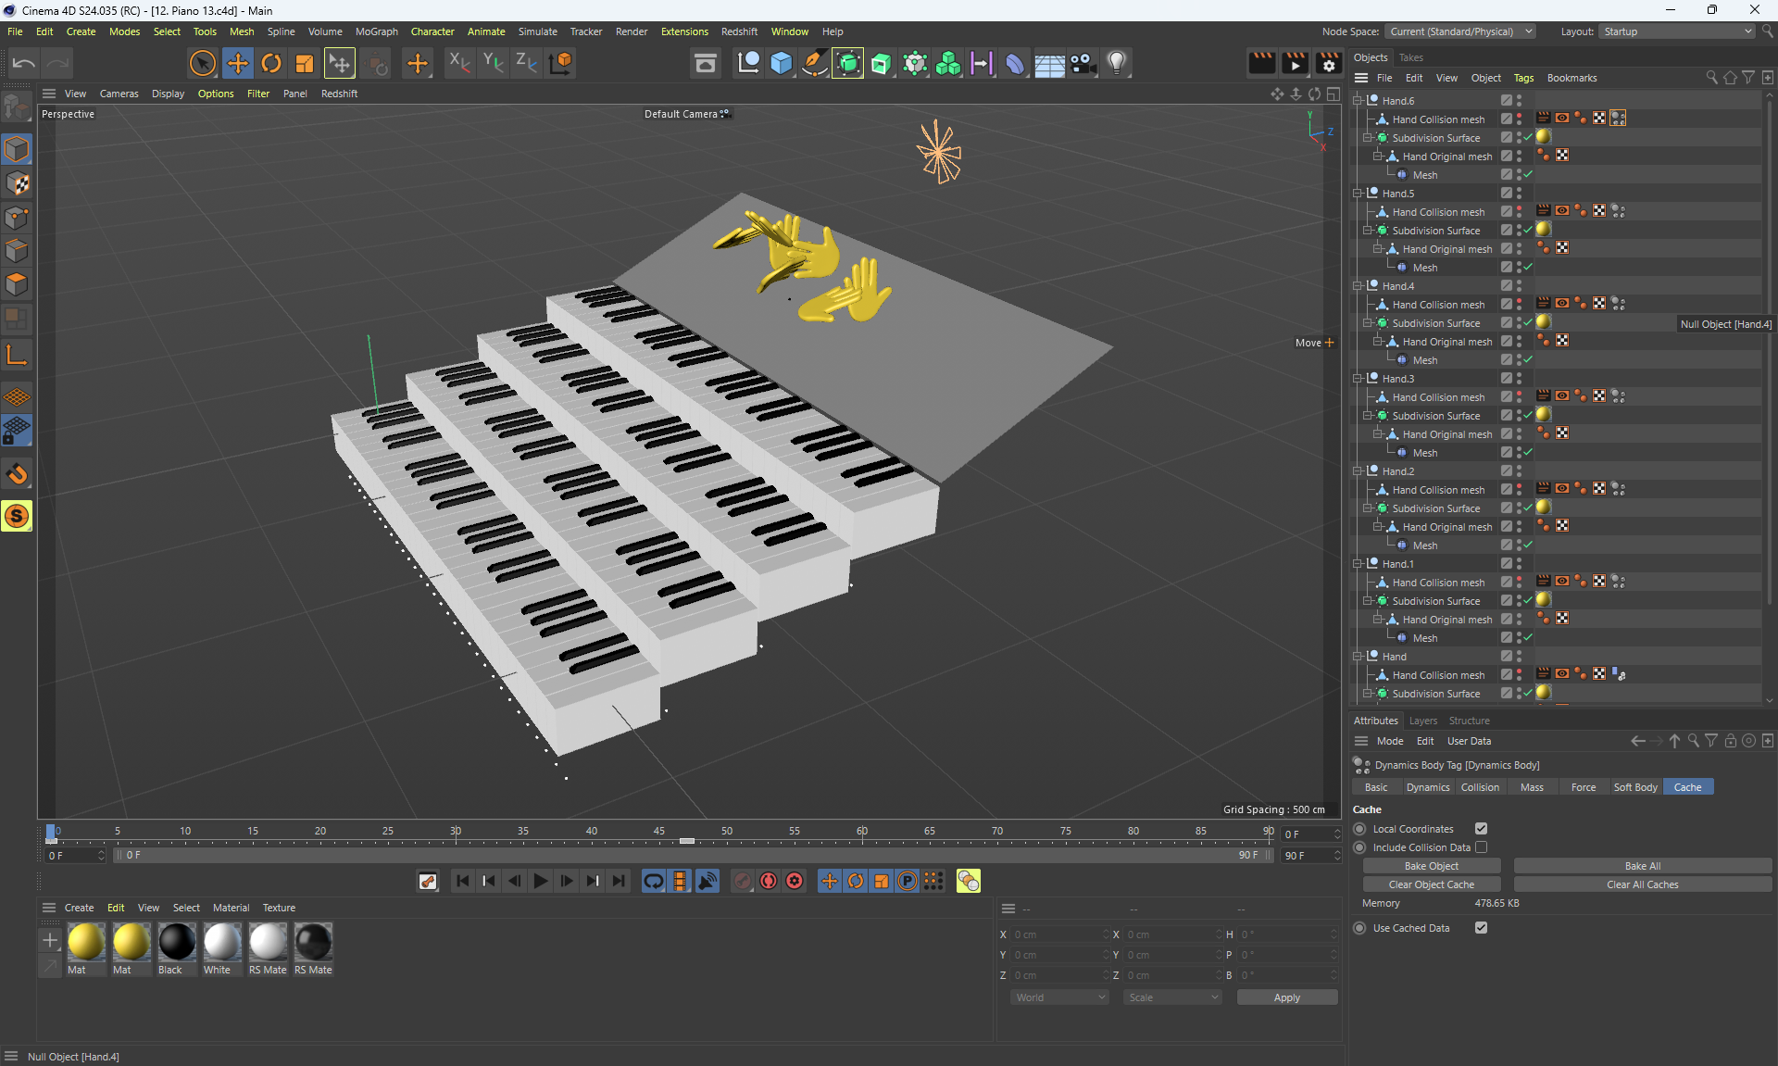Click the Clear All Caches button

(1642, 884)
